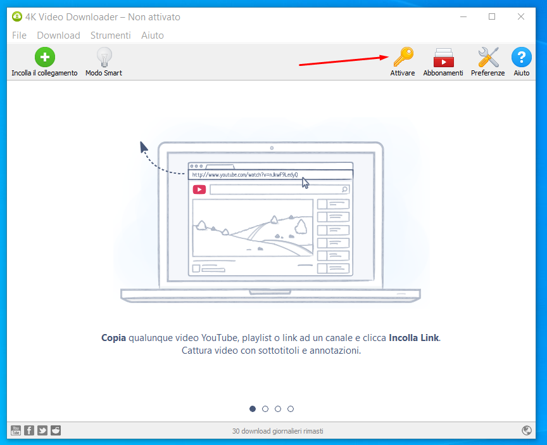
Task: Open the Facebook page icon
Action: click(28, 430)
